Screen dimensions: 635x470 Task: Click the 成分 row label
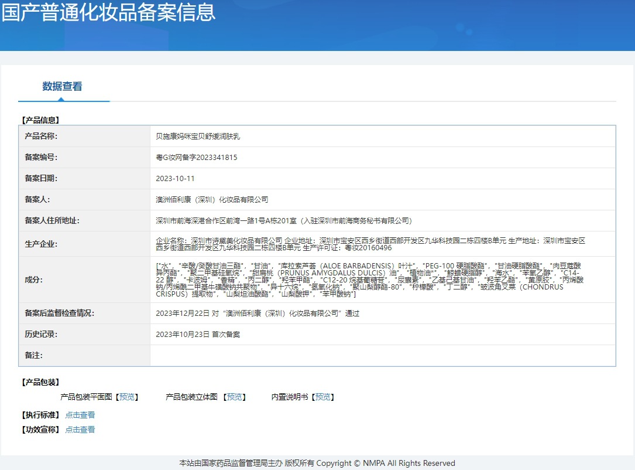33,280
